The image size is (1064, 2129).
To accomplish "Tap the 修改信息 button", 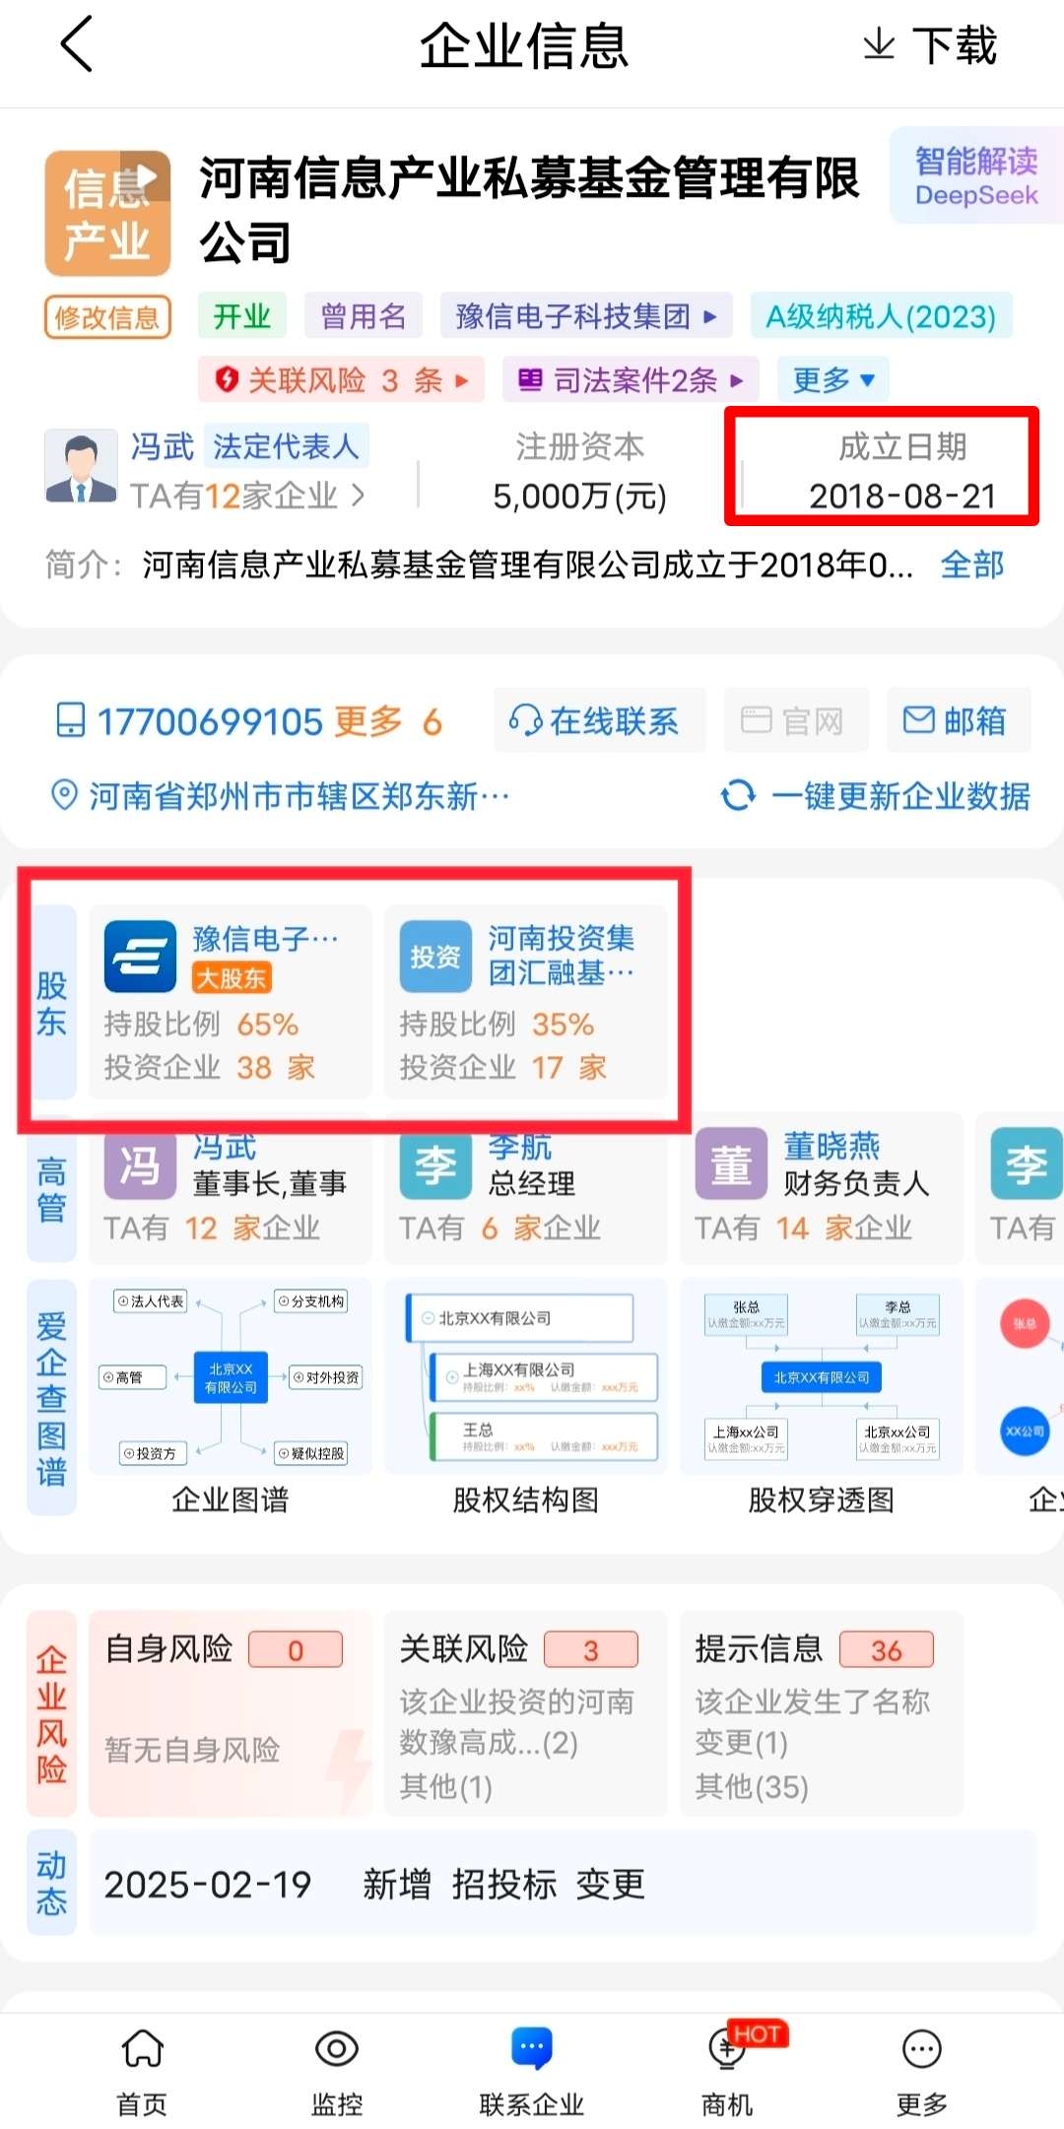I will [x=107, y=317].
